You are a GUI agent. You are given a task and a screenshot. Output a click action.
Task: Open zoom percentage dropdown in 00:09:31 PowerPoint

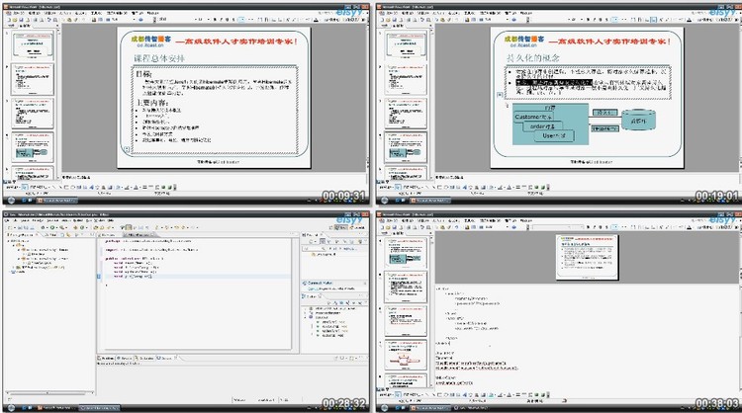pos(134,20)
